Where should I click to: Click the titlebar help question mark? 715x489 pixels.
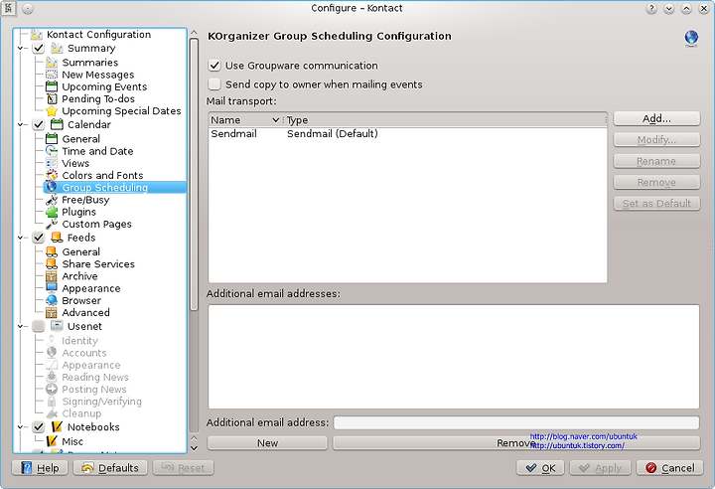click(651, 8)
